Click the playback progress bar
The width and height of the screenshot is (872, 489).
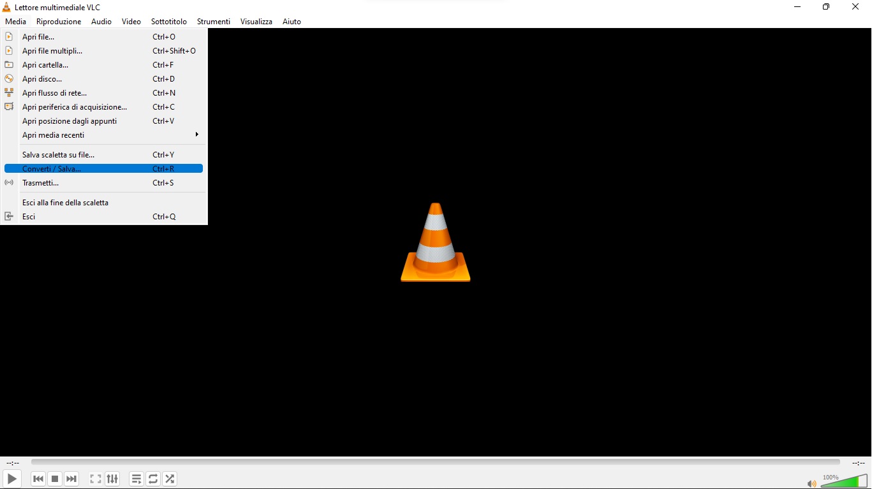tap(436, 463)
